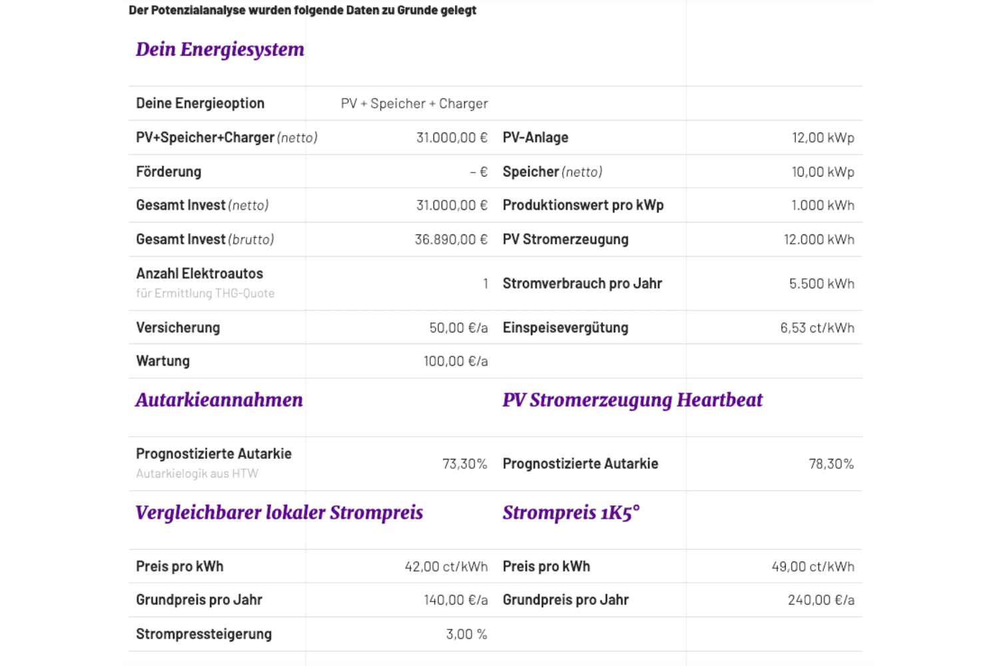This screenshot has width=999, height=666.
Task: Click the 1K5° Grundpreis pro Jahr 240,00 €/a
Action: click(821, 600)
